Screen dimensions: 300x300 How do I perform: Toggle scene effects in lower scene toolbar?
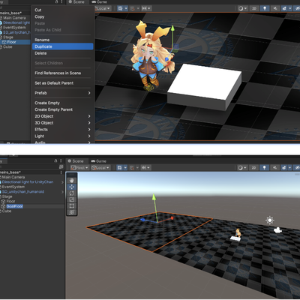pyautogui.click(x=284, y=167)
